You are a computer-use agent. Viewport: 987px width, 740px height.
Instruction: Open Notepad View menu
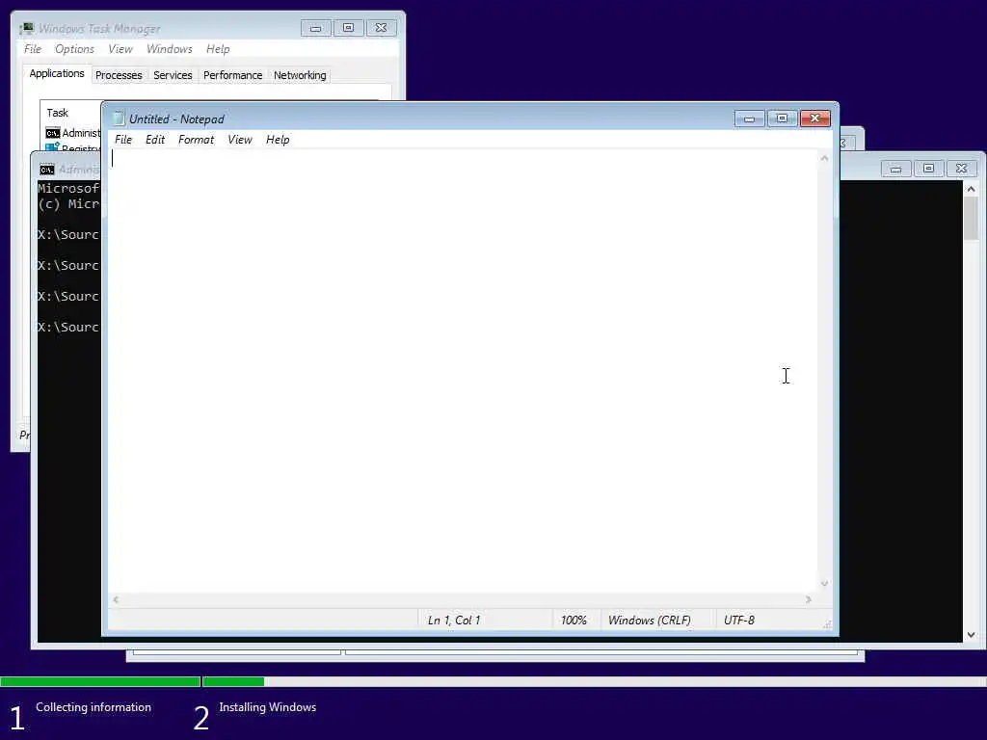tap(240, 140)
